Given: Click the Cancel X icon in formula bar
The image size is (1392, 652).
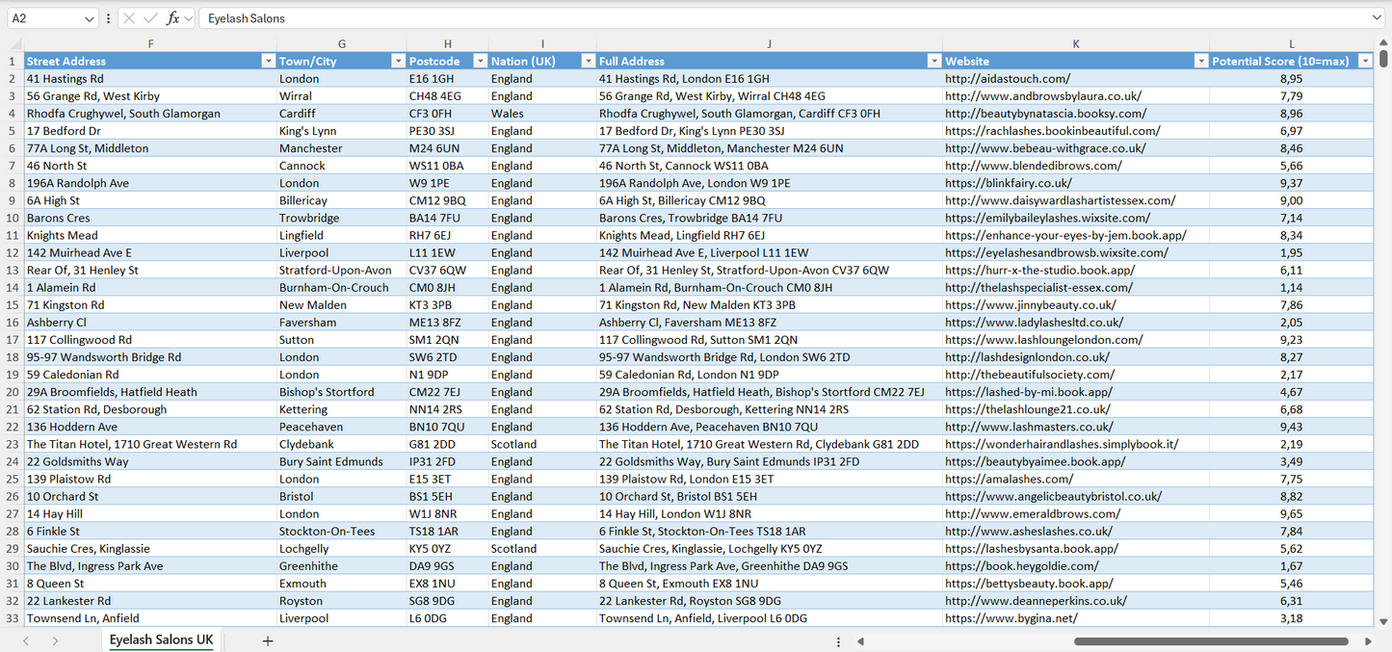Looking at the screenshot, I should tap(129, 18).
